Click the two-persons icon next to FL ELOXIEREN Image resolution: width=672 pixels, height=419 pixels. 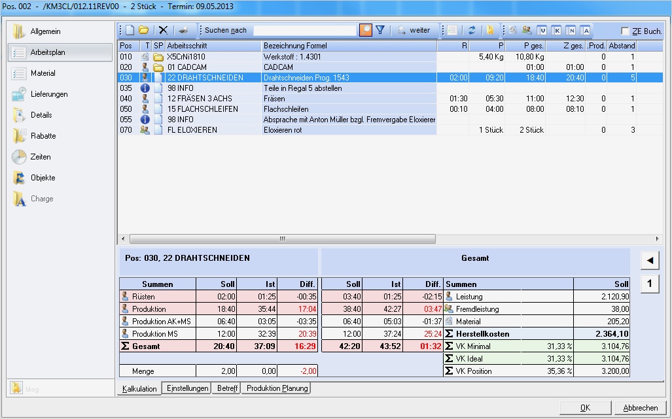[147, 130]
